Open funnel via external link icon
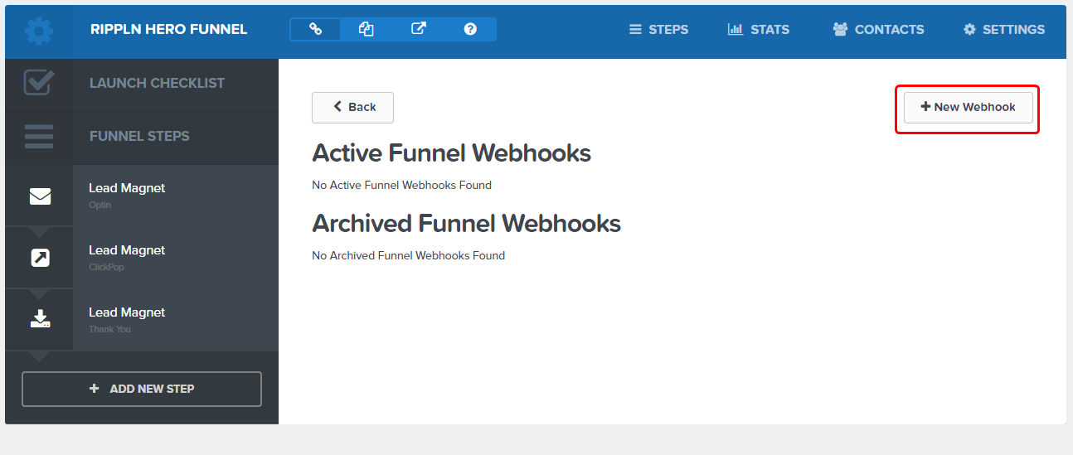The image size is (1073, 455). pyautogui.click(x=419, y=29)
